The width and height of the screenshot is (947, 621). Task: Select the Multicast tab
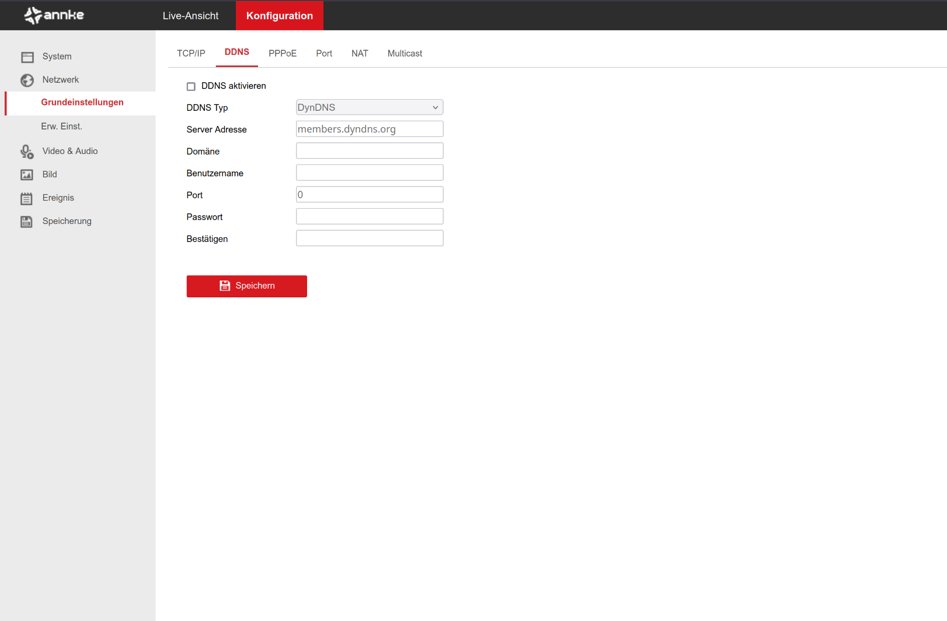click(x=405, y=54)
